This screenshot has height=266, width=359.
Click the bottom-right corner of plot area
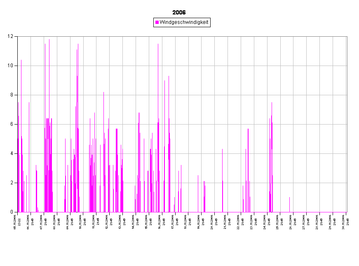coord(347,212)
